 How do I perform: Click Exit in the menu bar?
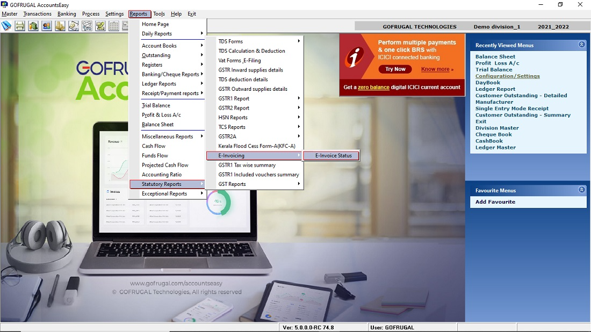point(192,14)
